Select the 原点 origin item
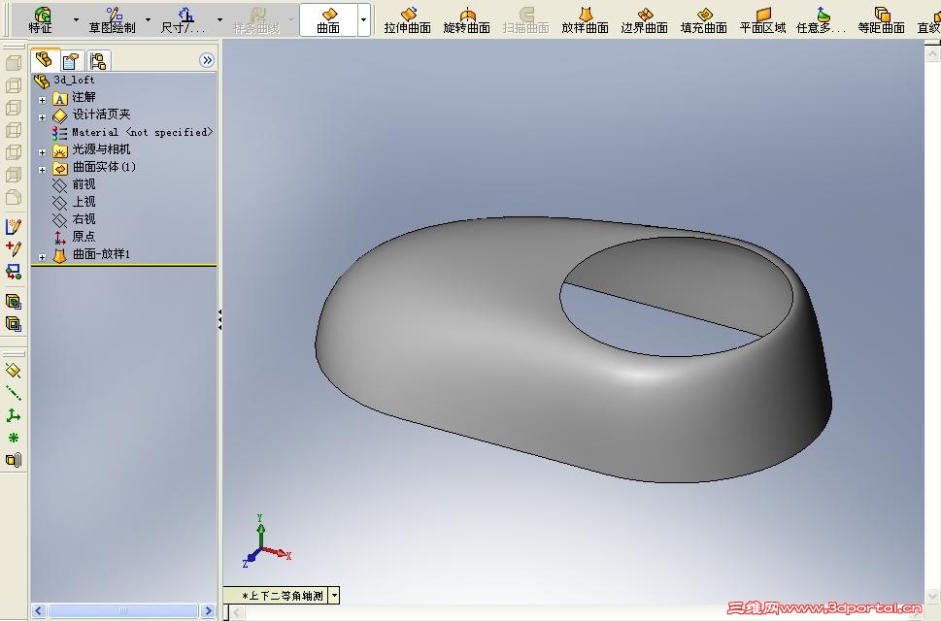 [x=75, y=236]
